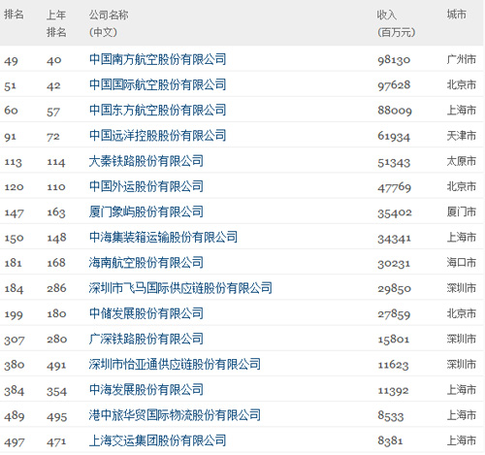Click 中储发展股份有限公司 link
Image resolution: width=485 pixels, height=455 pixels.
[x=146, y=313]
